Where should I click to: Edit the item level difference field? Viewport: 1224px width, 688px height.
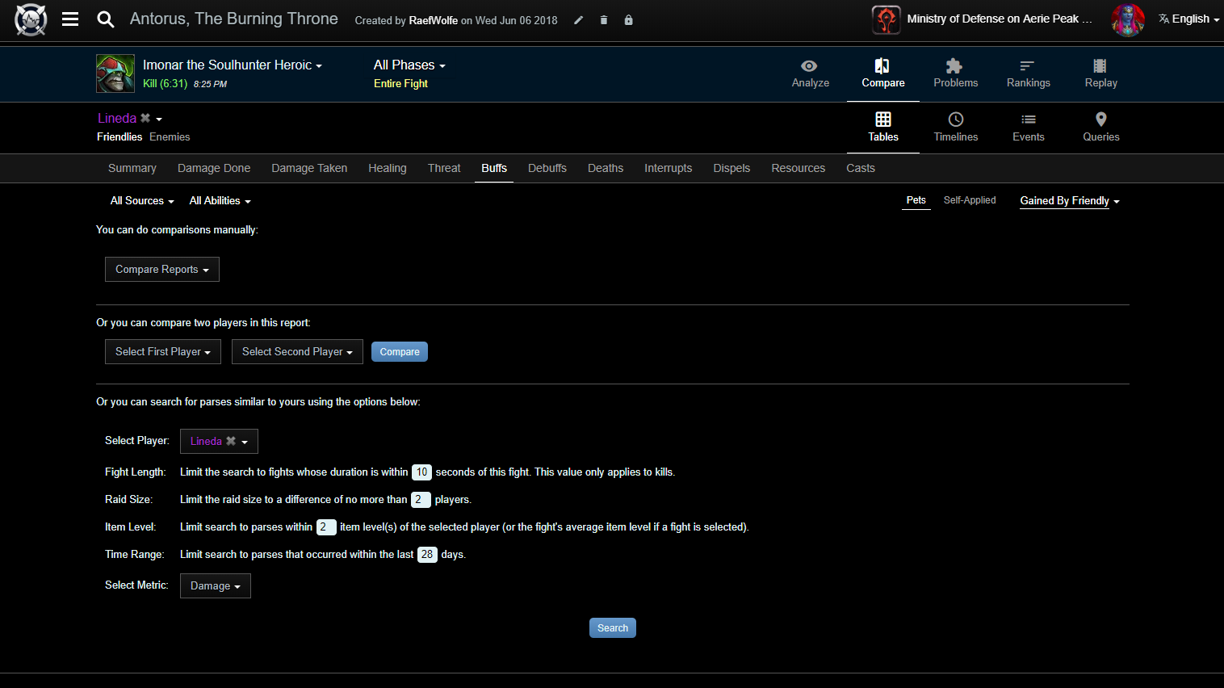tap(326, 527)
